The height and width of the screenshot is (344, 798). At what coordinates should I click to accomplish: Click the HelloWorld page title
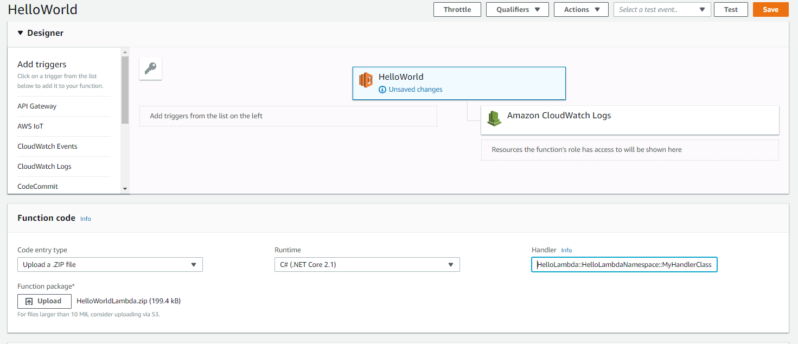(x=43, y=10)
